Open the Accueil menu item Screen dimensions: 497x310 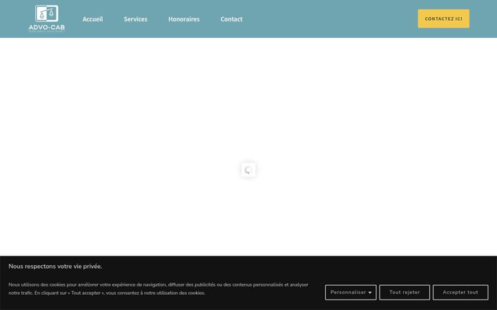(92, 19)
